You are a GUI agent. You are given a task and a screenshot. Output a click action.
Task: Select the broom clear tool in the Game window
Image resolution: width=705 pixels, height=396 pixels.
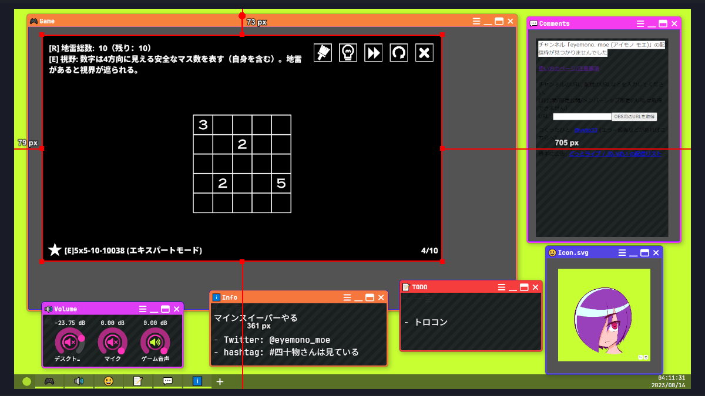click(322, 52)
